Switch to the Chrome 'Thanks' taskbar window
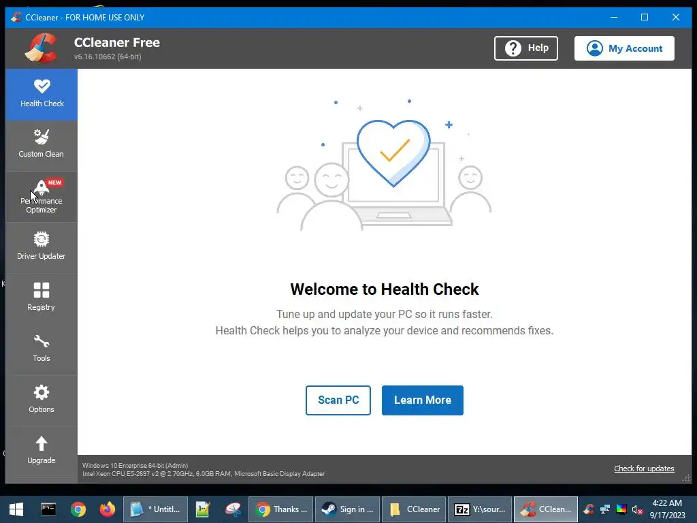Image resolution: width=697 pixels, height=523 pixels. click(281, 509)
